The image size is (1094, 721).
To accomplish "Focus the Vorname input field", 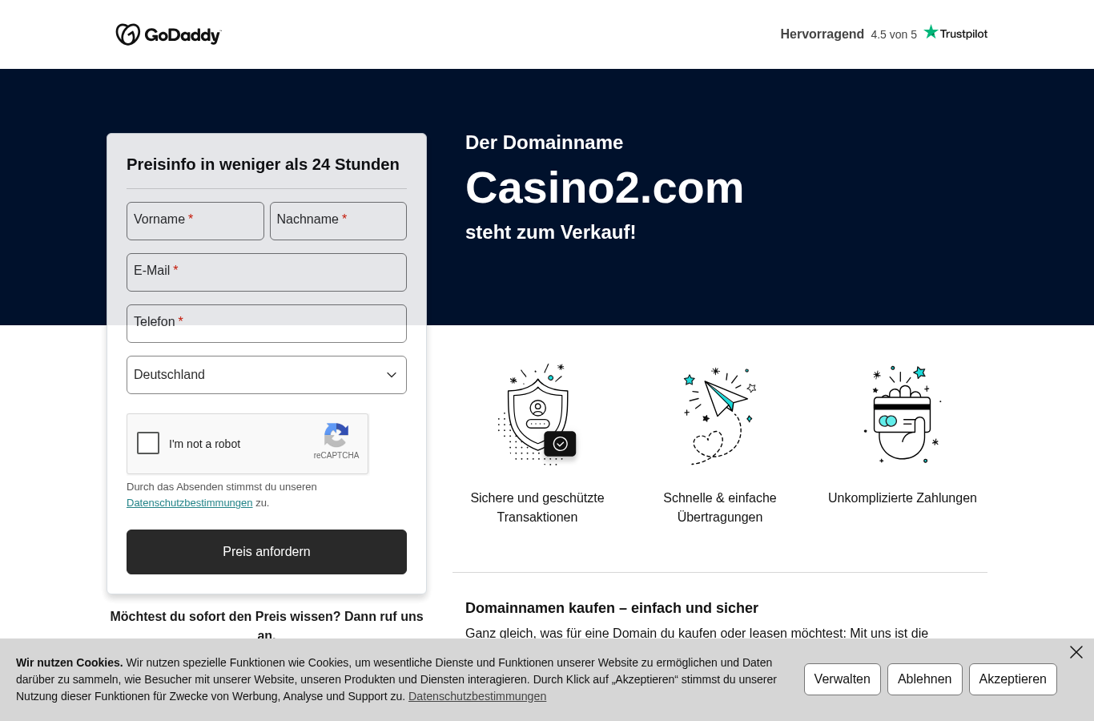I will tap(195, 221).
